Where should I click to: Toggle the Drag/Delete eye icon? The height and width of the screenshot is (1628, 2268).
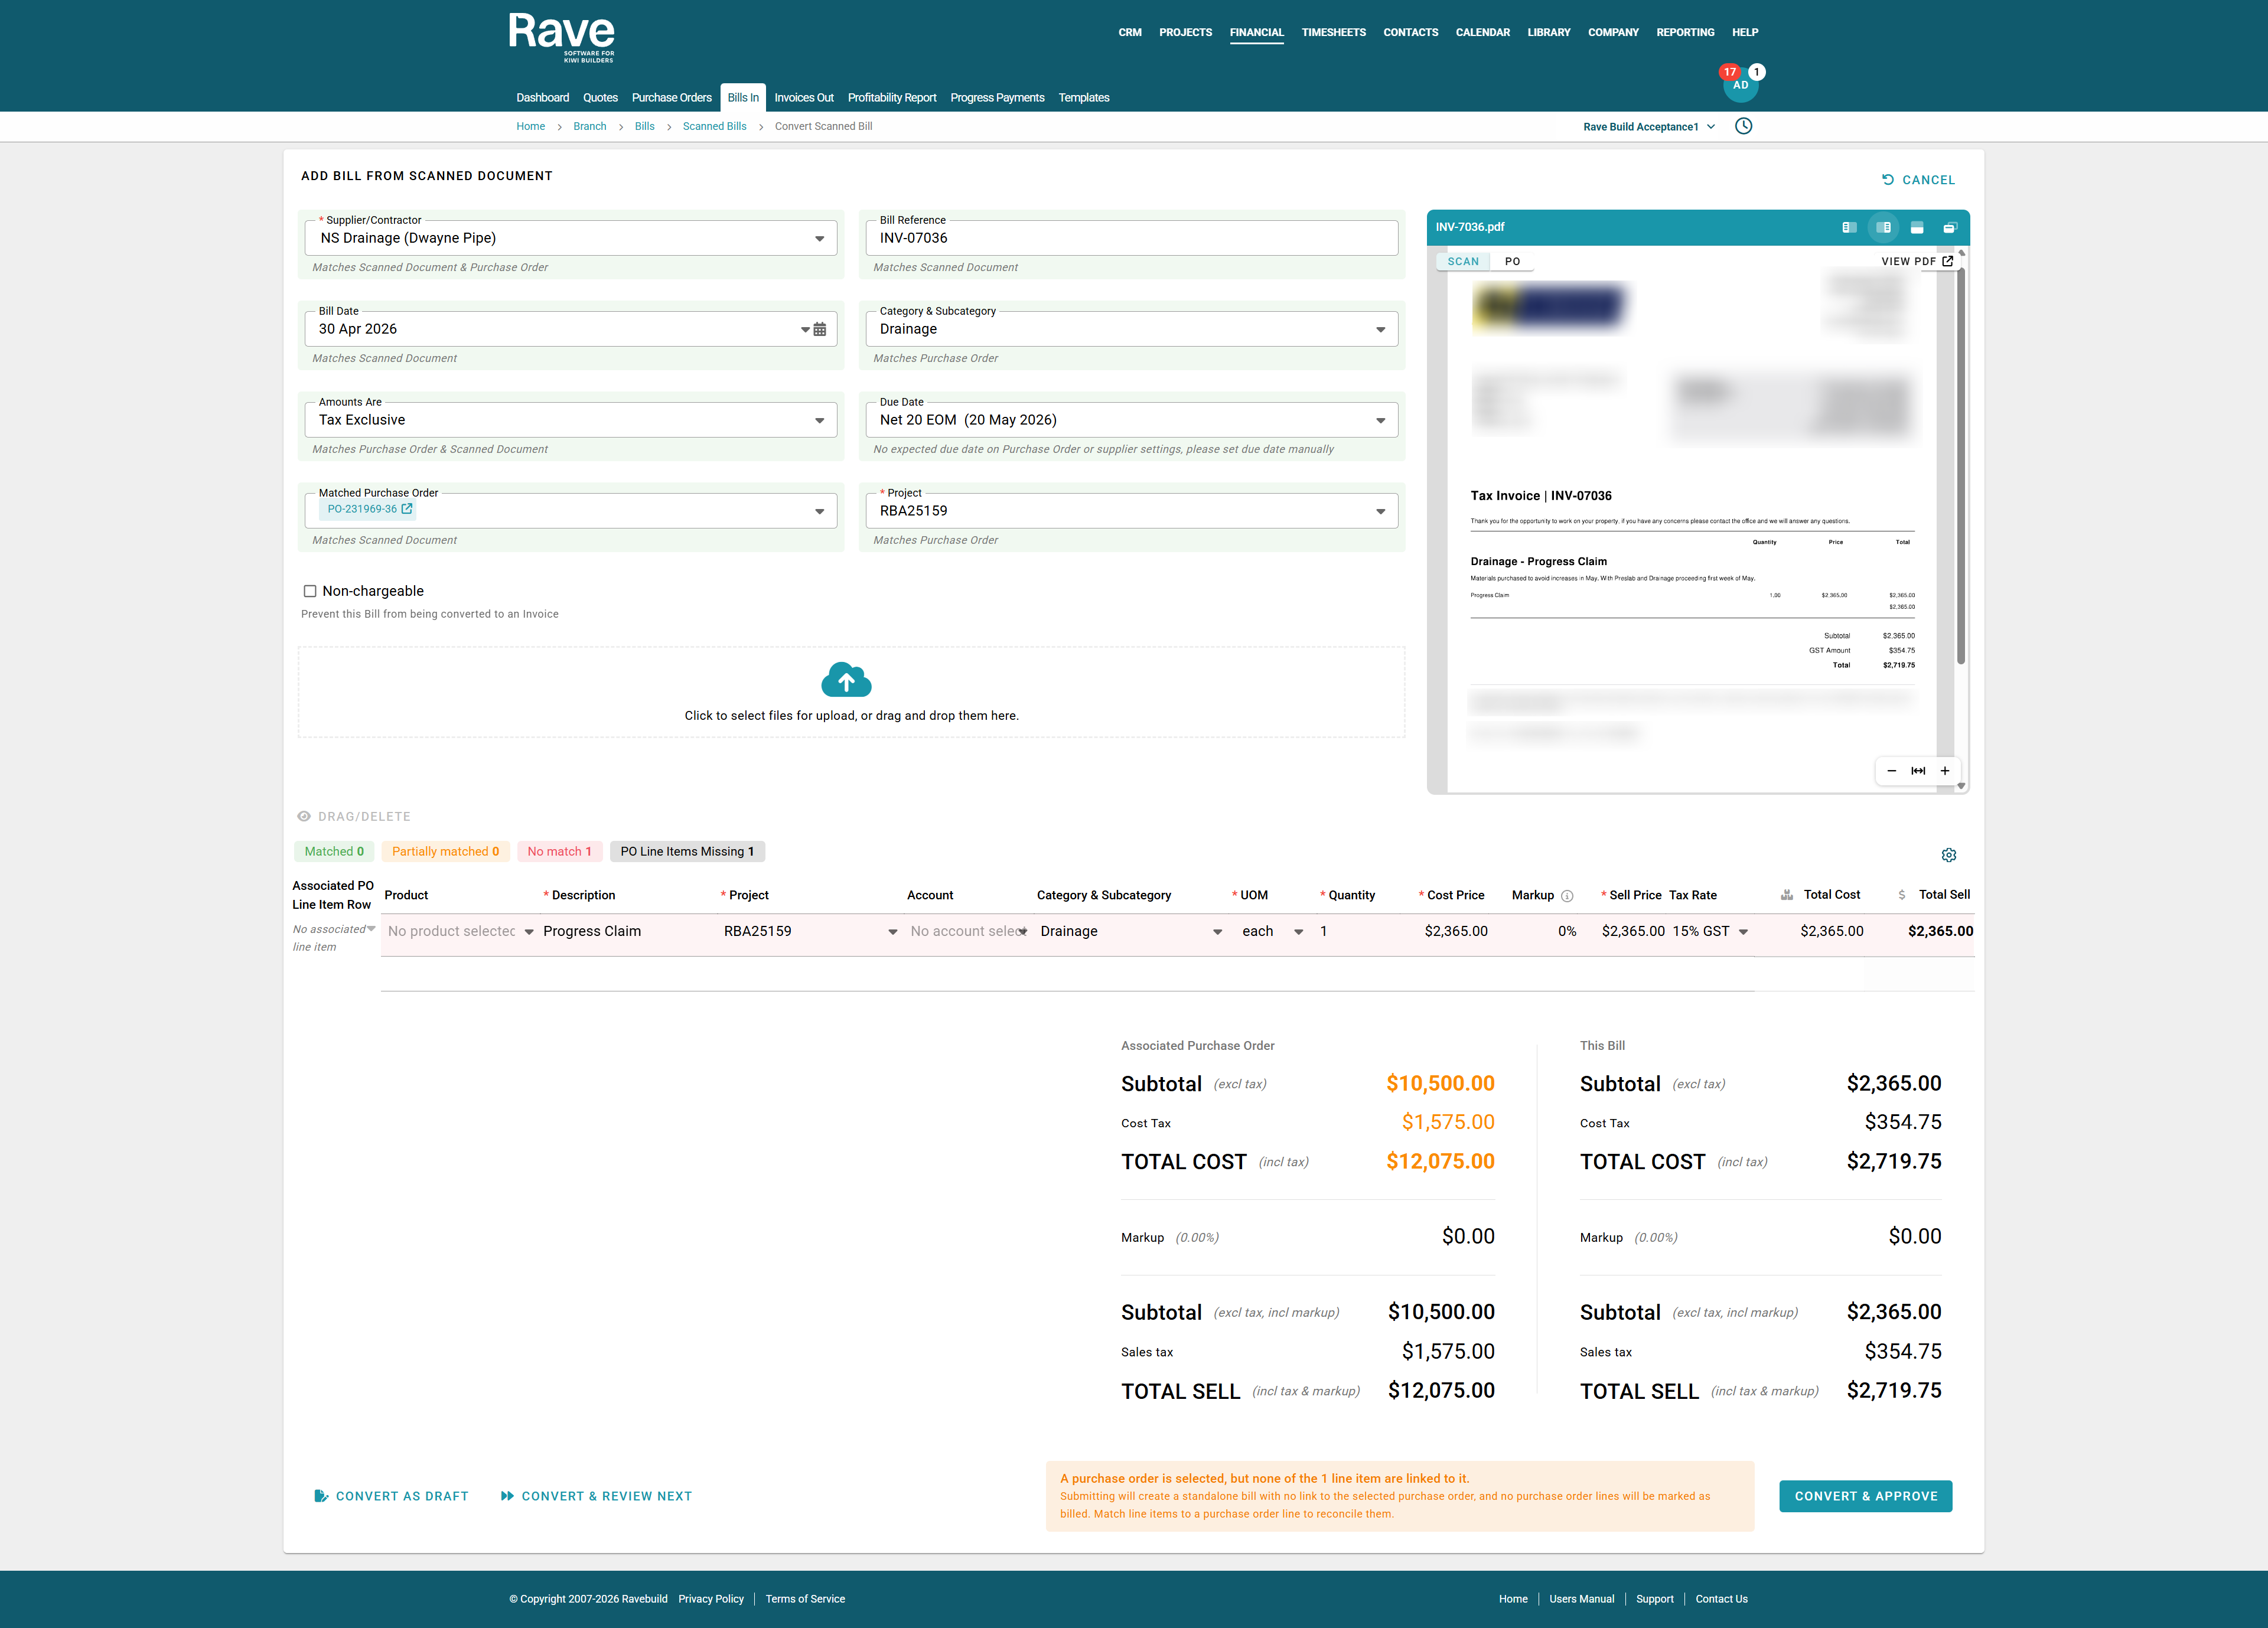304,816
